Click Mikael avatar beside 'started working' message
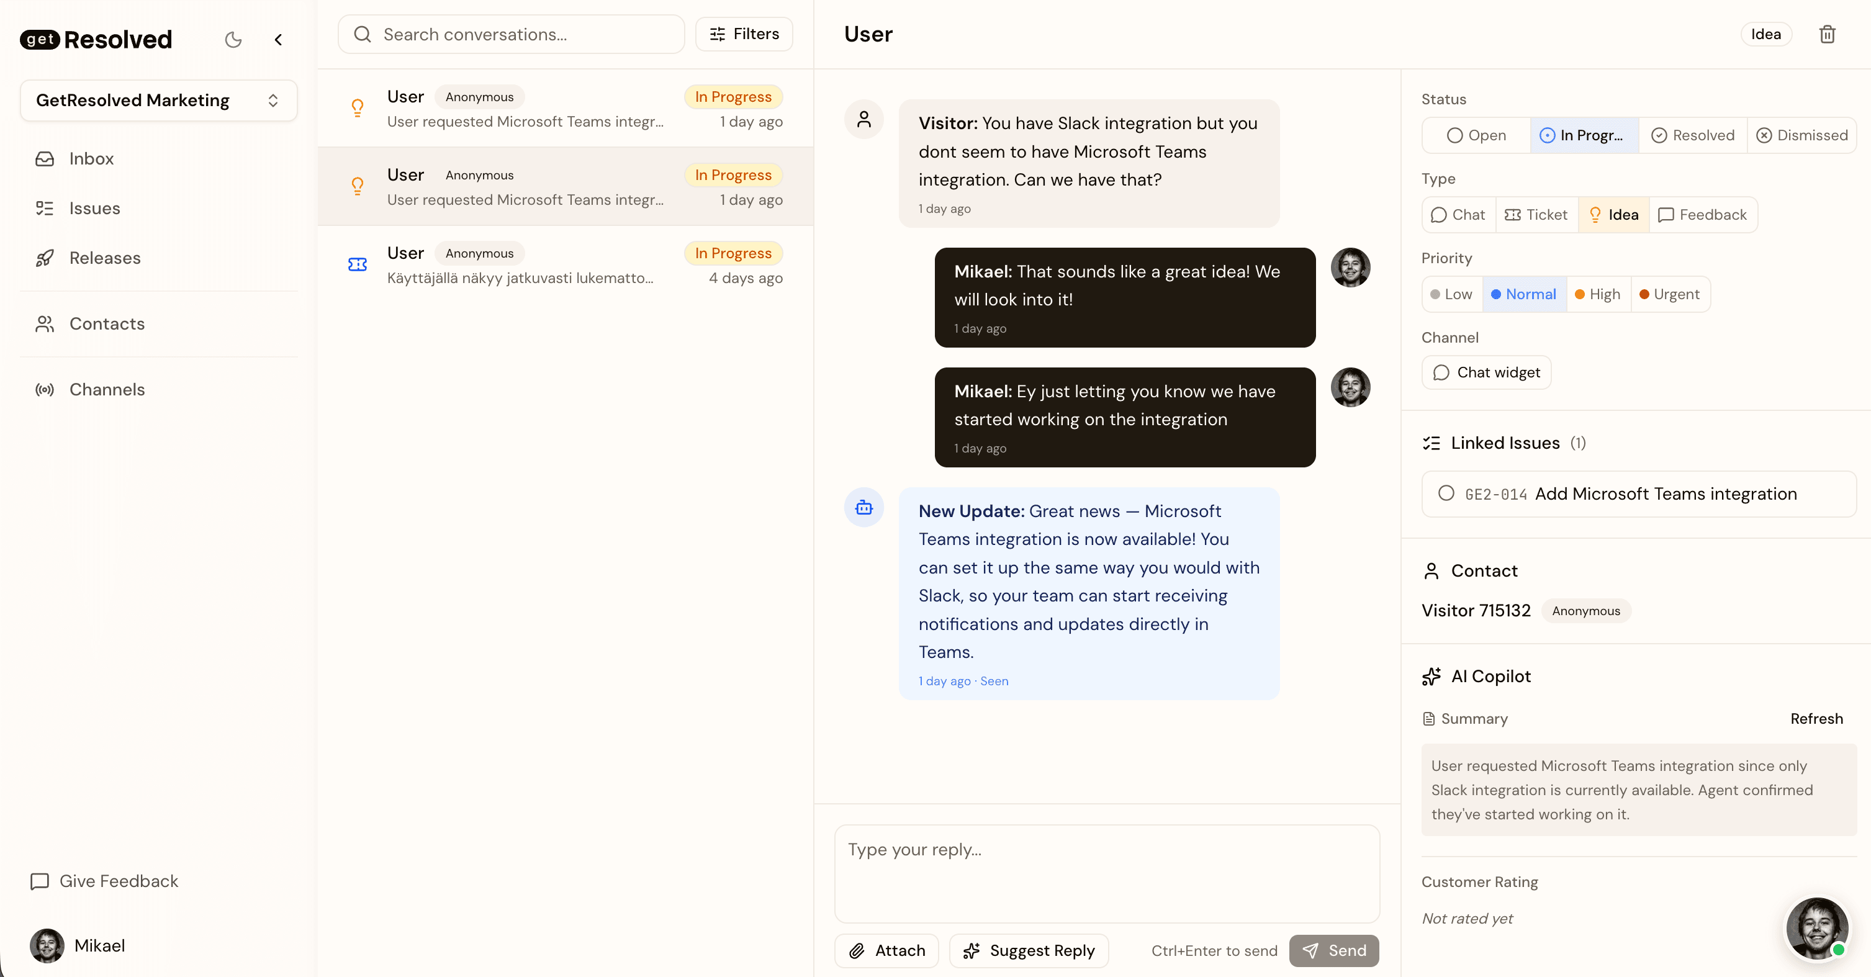Image resolution: width=1871 pixels, height=977 pixels. [1350, 387]
